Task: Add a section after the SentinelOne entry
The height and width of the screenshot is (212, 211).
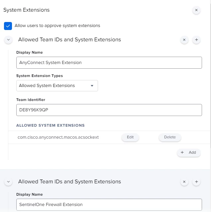Action: (x=196, y=182)
